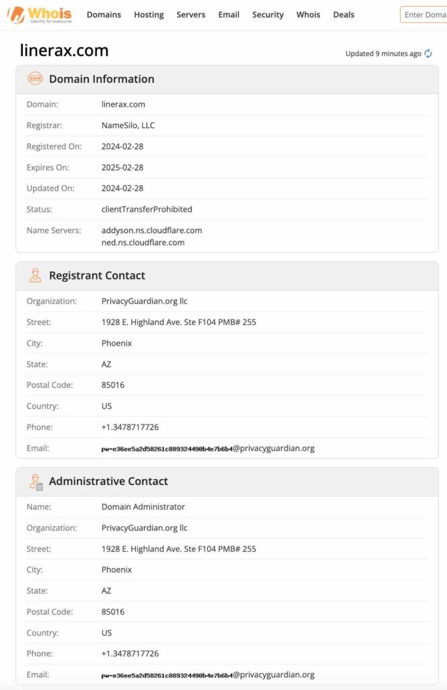Open the Servers menu item

click(191, 14)
